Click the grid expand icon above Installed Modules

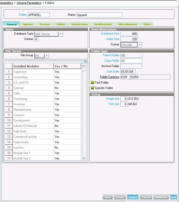[x=86, y=62]
